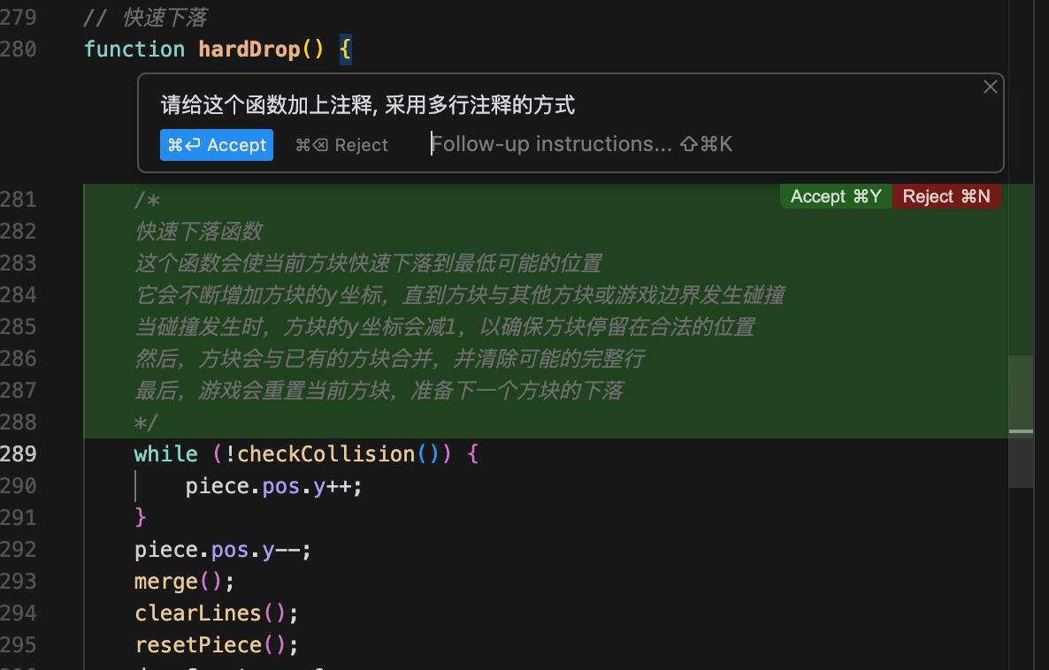The width and height of the screenshot is (1049, 670).
Task: Close the inline prompt with the X icon
Action: [x=990, y=87]
